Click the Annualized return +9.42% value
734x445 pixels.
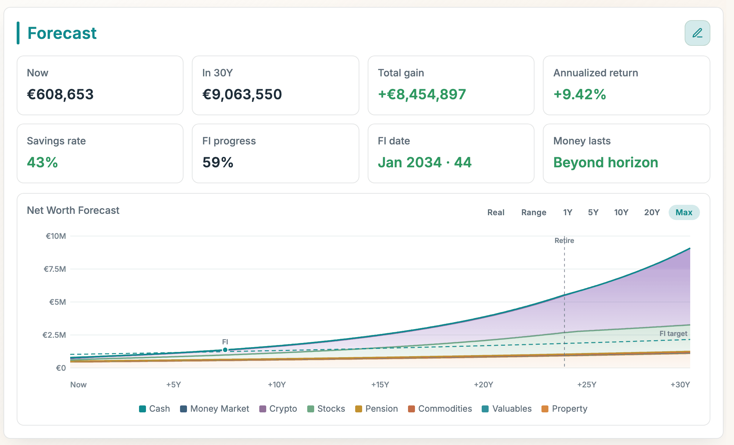(580, 94)
